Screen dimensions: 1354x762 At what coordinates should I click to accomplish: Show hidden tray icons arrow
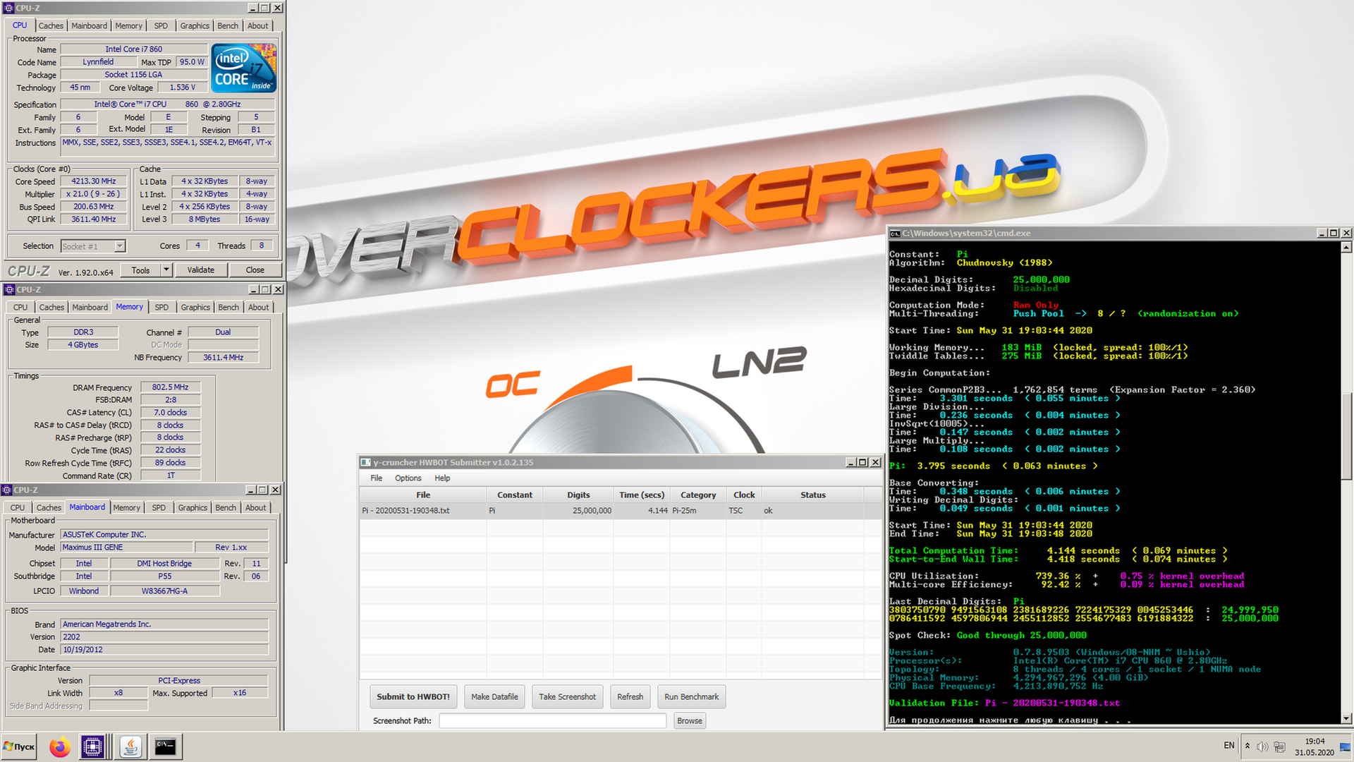1247,746
